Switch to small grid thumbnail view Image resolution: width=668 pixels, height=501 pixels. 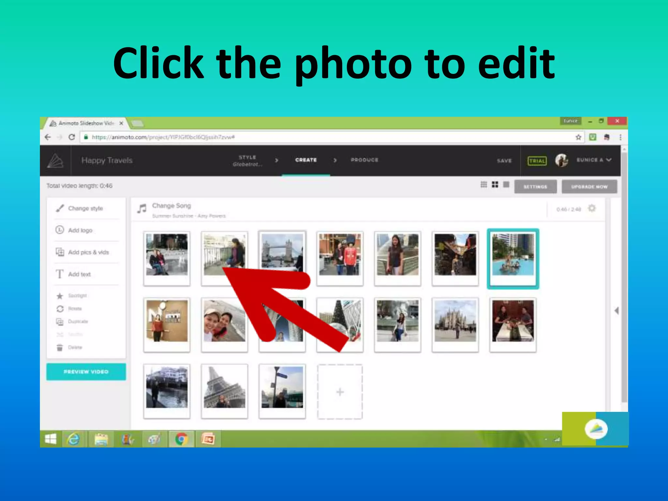point(484,185)
